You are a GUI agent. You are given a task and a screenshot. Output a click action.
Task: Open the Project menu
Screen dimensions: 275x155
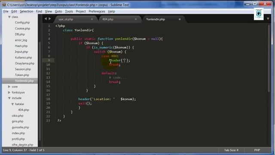81,12
